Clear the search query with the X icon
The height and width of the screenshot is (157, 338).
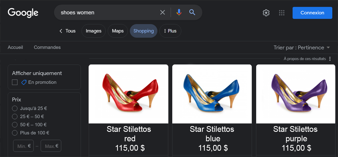(x=163, y=12)
